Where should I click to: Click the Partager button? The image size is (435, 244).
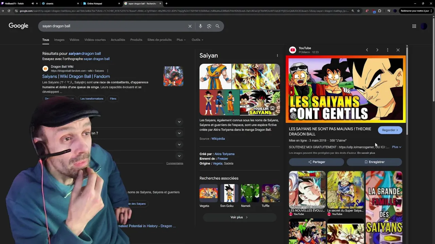pyautogui.click(x=316, y=162)
